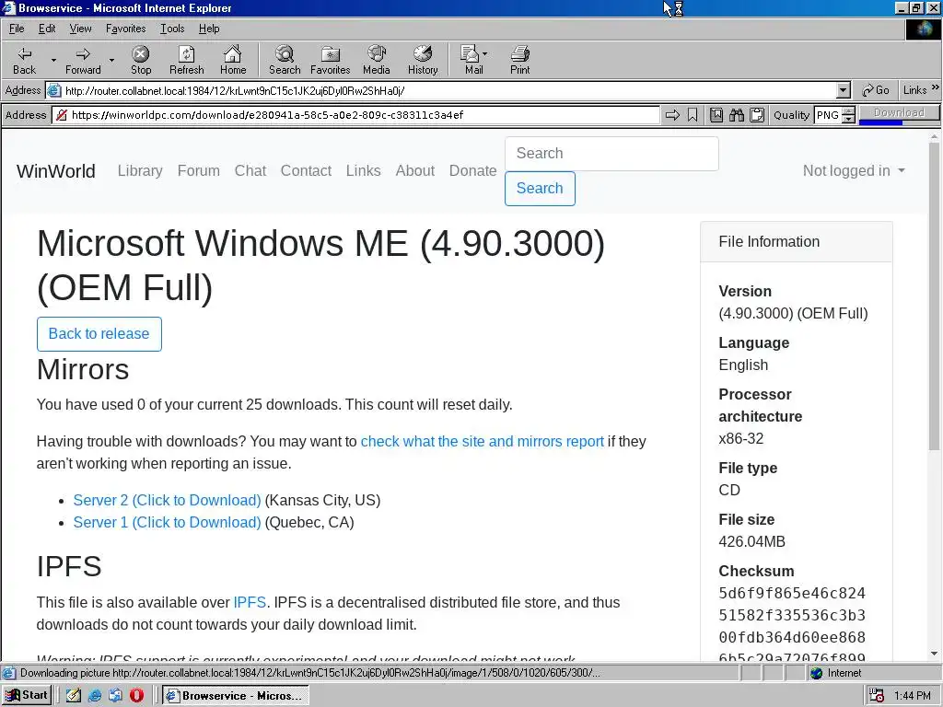The width and height of the screenshot is (943, 707).
Task: Click the Show Desktop quick launch icon
Action: (74, 696)
